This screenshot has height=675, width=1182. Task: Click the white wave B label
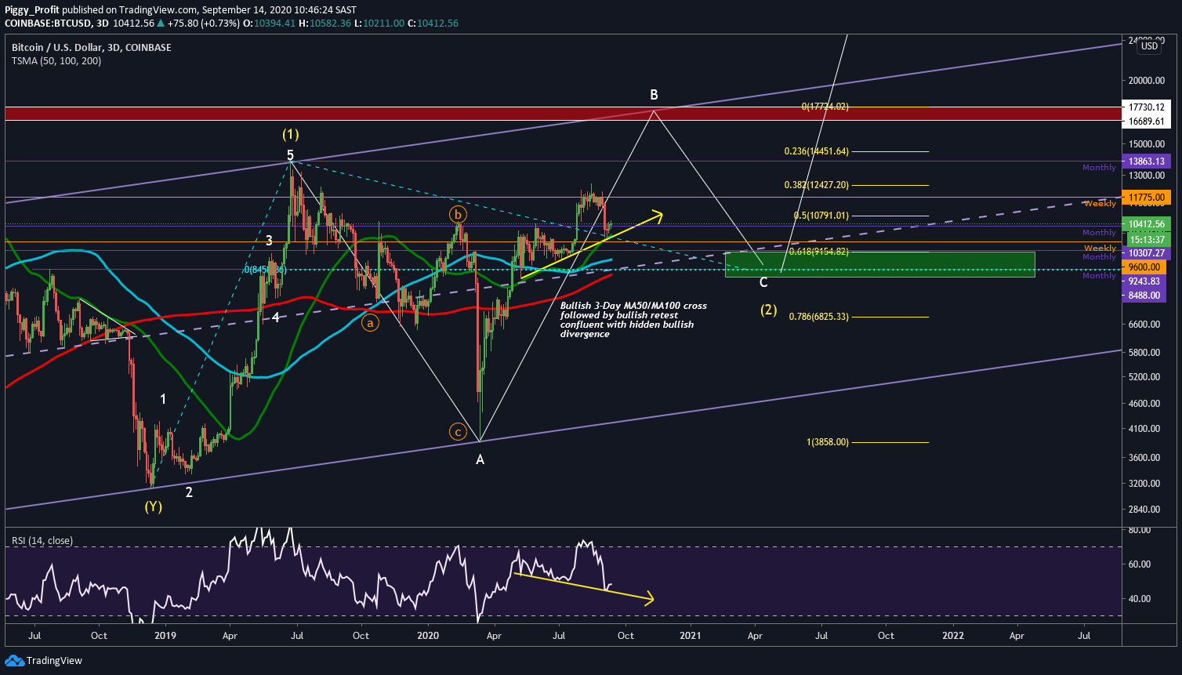pos(654,96)
